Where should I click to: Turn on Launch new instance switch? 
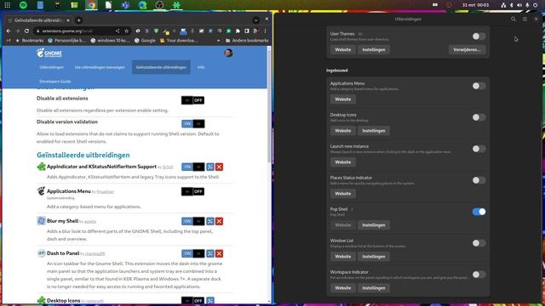(x=479, y=149)
